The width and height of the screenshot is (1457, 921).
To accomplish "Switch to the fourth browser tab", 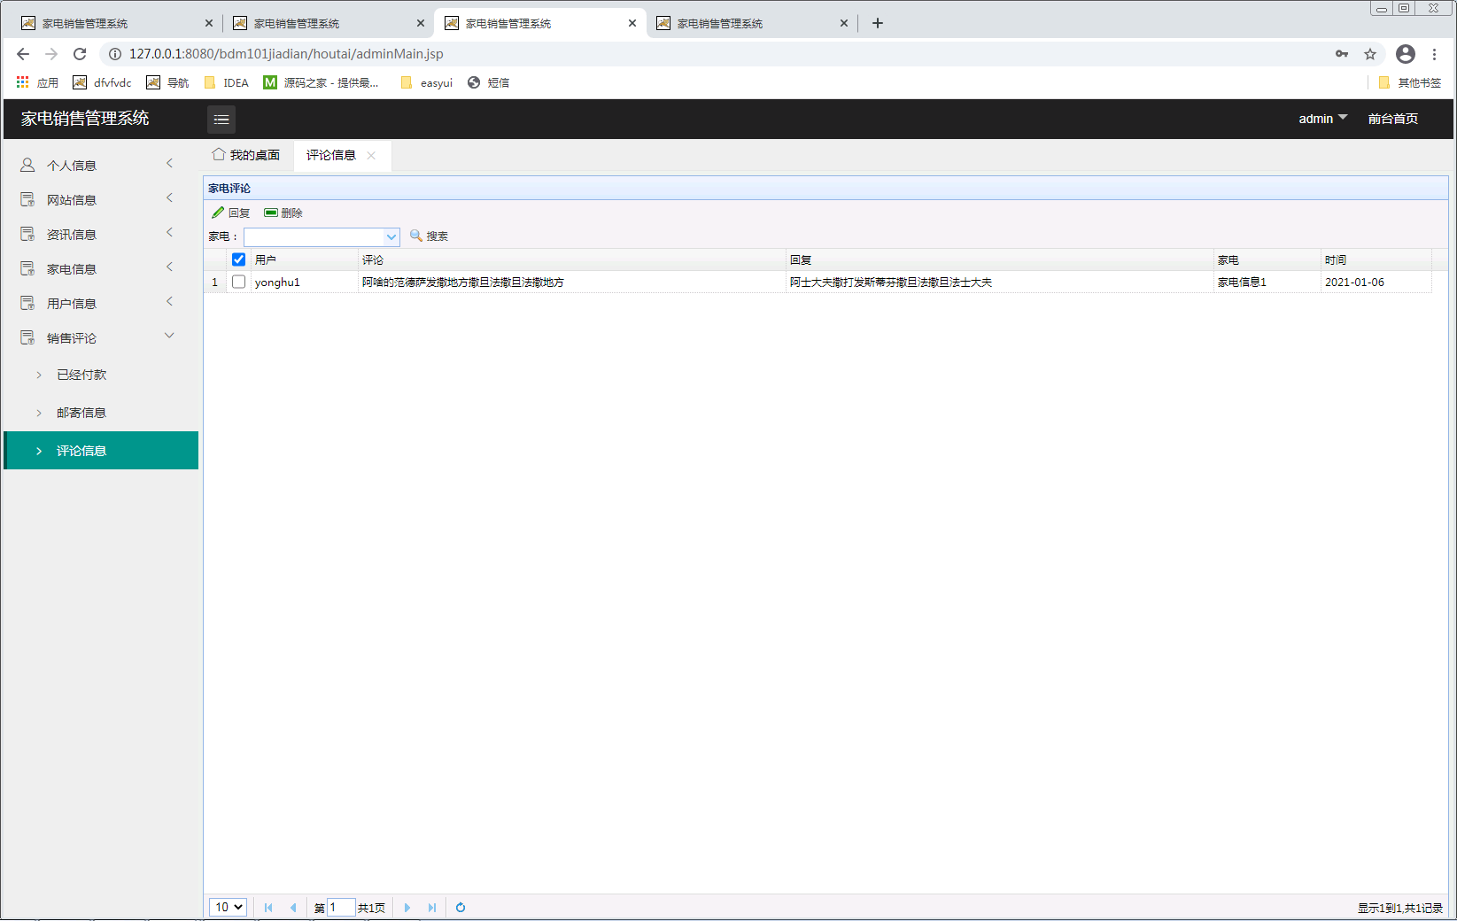I will tap(751, 24).
